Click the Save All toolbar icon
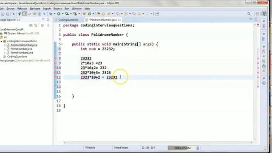272x153 pixels. click(8, 14)
